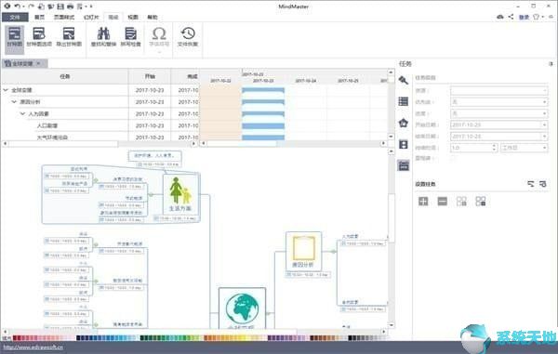Open the outline list panel in sidebar
Image resolution: width=558 pixels, height=354 pixels.
pos(404,101)
